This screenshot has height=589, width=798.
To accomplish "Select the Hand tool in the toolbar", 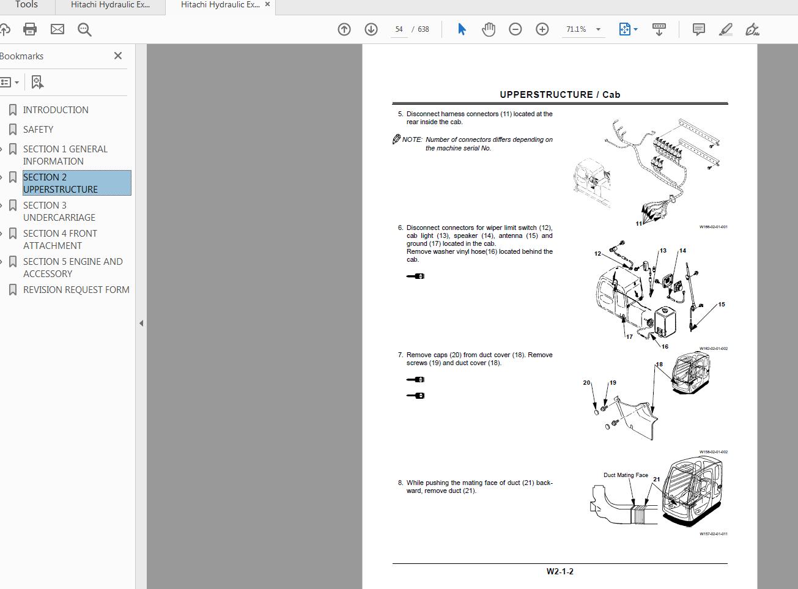I will click(x=489, y=29).
